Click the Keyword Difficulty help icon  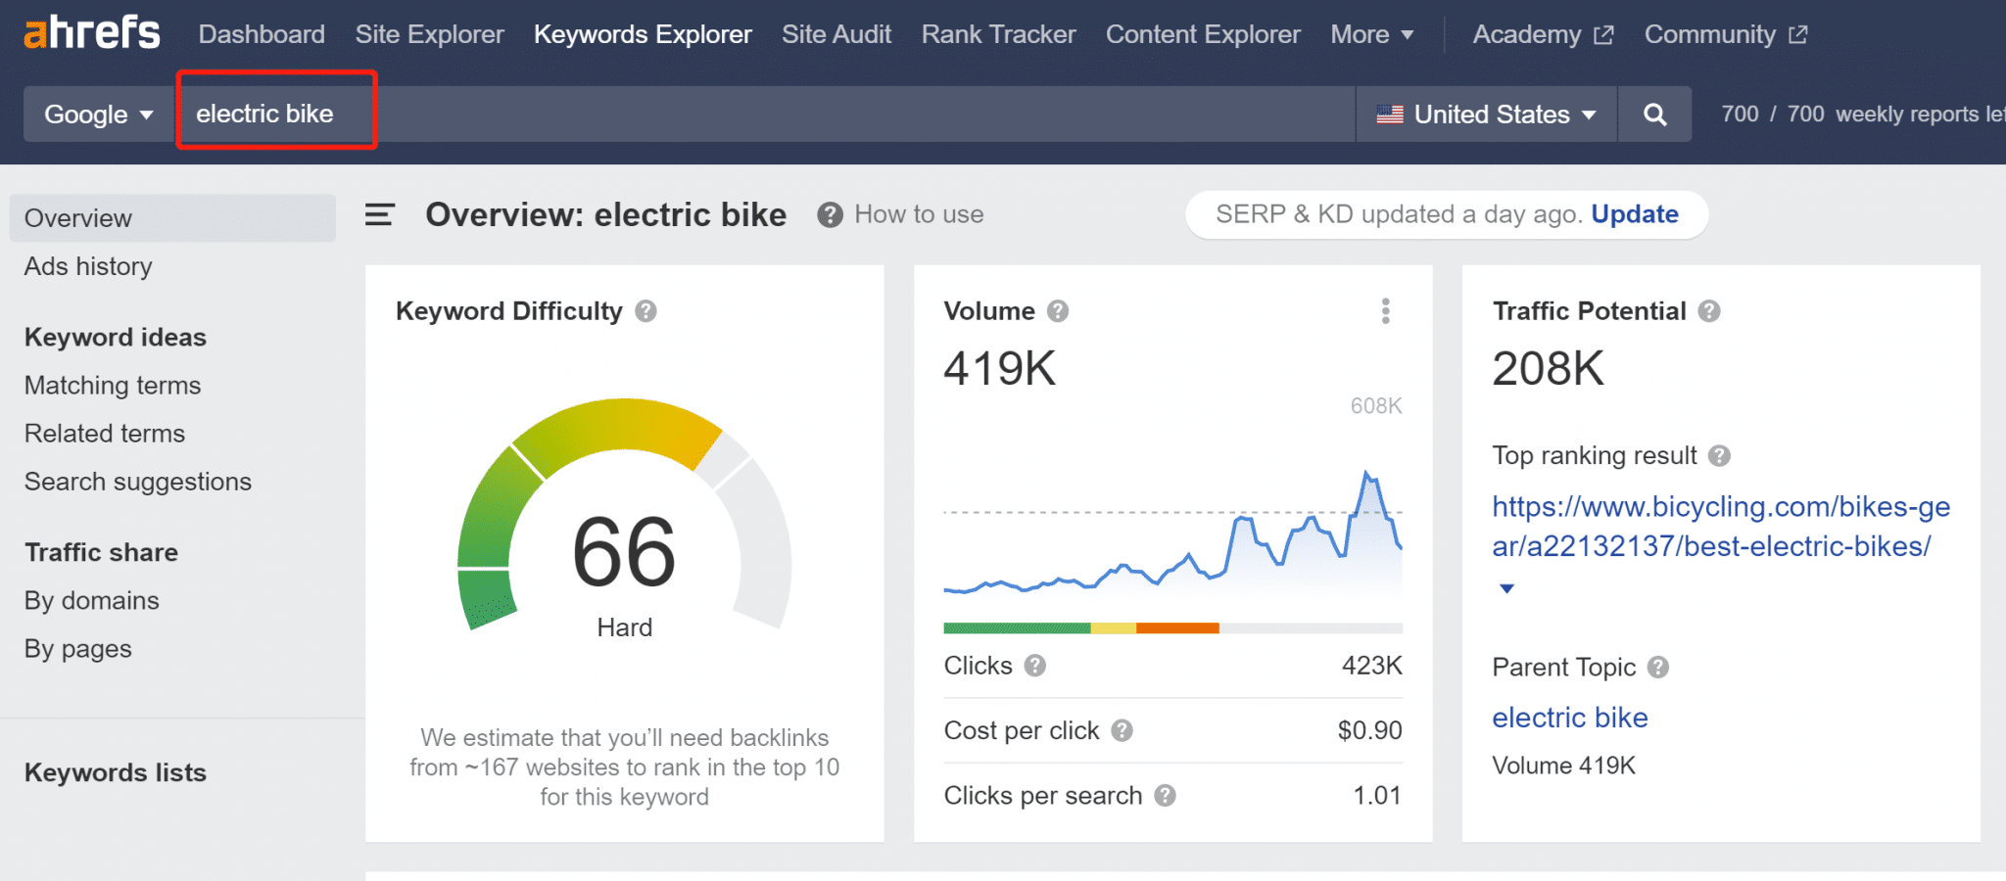point(645,311)
